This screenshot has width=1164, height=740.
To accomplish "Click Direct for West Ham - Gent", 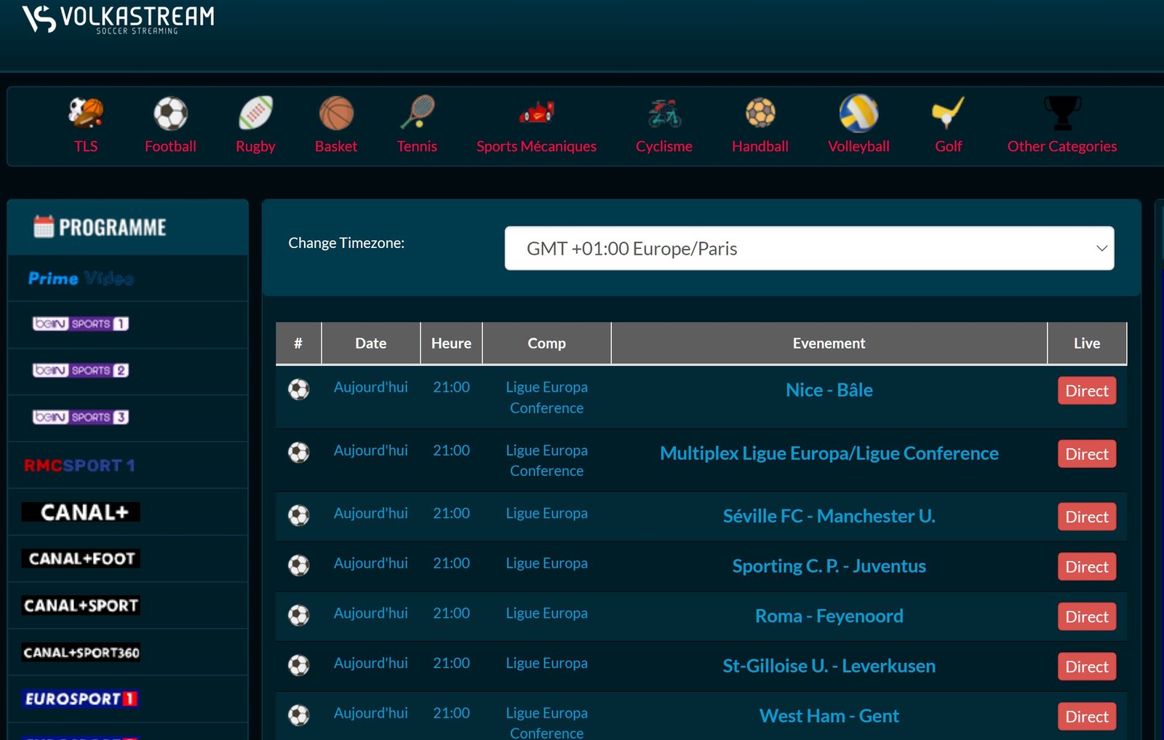I will pyautogui.click(x=1087, y=717).
